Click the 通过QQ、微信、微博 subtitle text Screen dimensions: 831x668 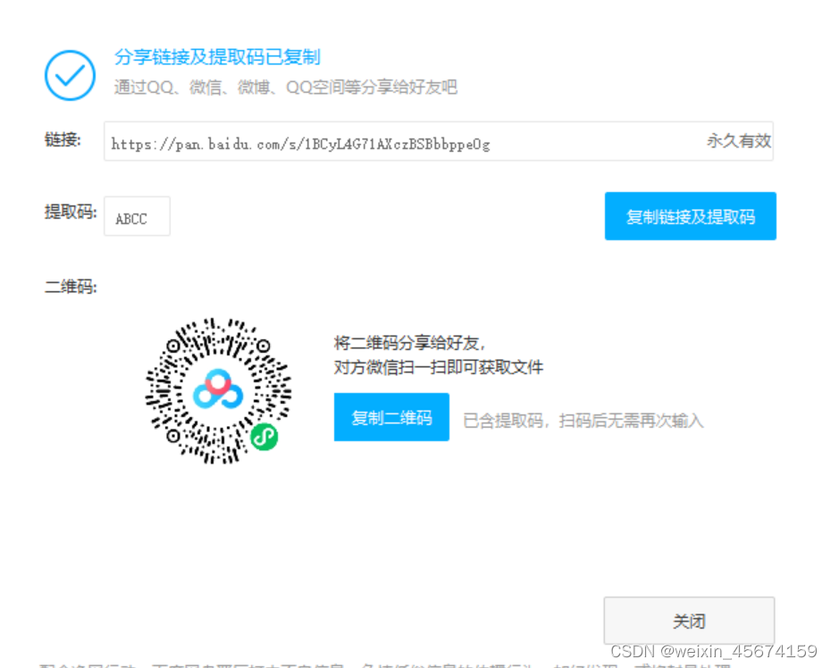point(286,87)
